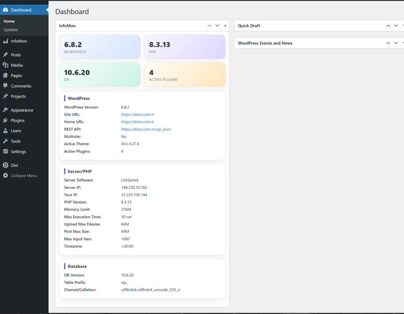Viewport: 404px width, 314px height.
Task: Open the Posts menu label
Action: pos(16,55)
